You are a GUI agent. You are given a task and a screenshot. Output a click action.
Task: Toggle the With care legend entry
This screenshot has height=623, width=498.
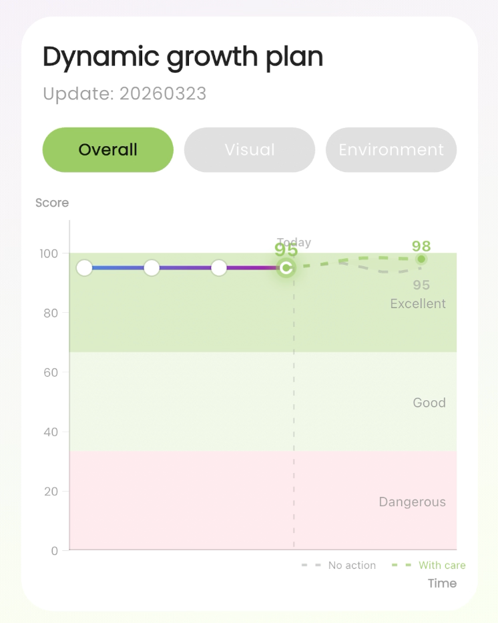[x=429, y=565]
